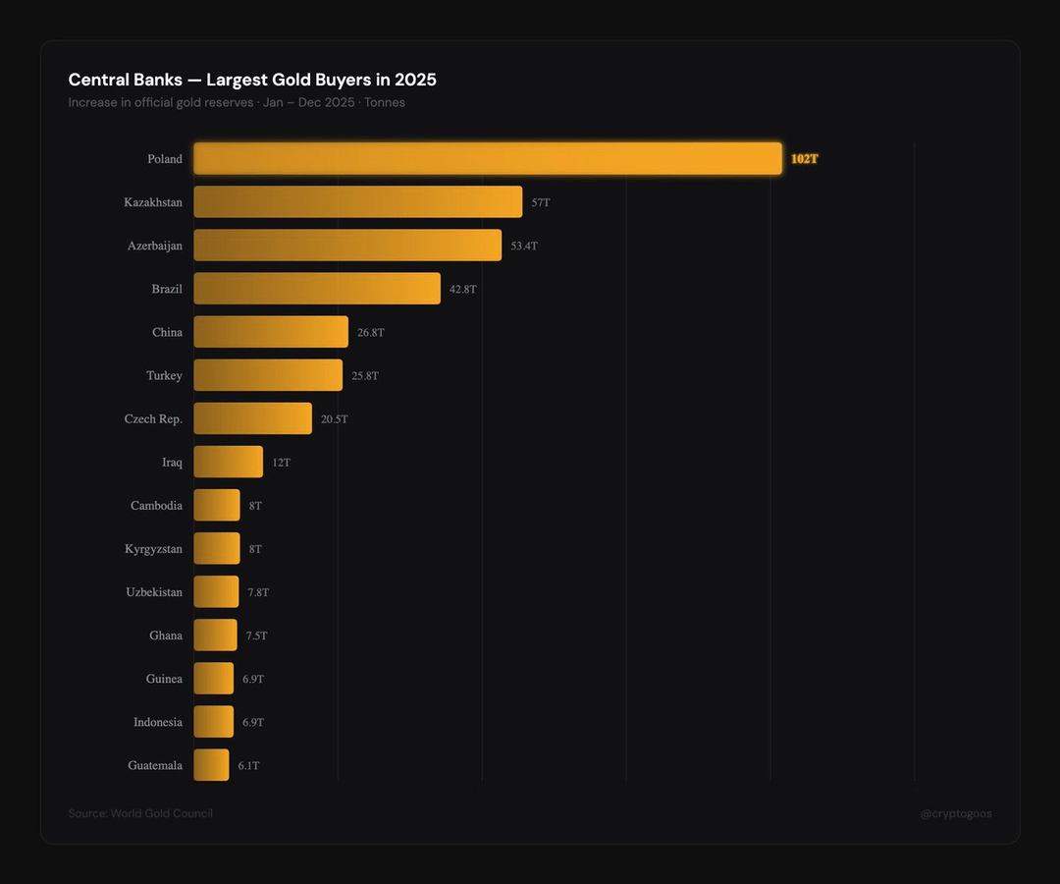Image resolution: width=1060 pixels, height=884 pixels.
Task: Select the Iraq 12T bar
Action: tap(229, 462)
